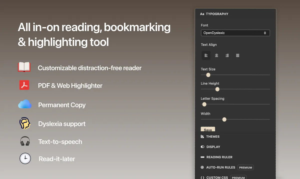Save the typography settings
Image resolution: width=300 pixels, height=179 pixels.
208,129
